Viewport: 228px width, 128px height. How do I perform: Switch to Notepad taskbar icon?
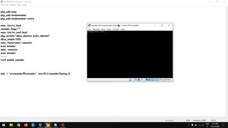55,125
